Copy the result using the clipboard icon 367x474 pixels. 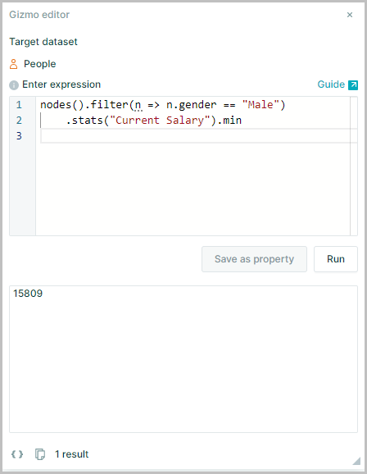pos(40,454)
